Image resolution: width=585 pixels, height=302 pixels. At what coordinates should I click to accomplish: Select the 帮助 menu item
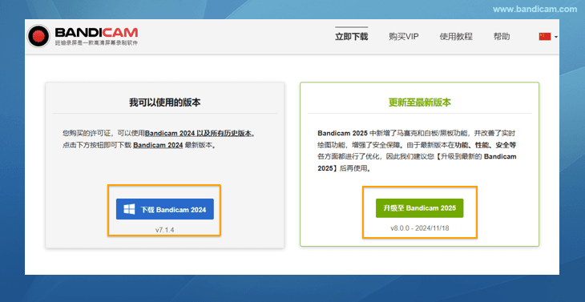502,37
